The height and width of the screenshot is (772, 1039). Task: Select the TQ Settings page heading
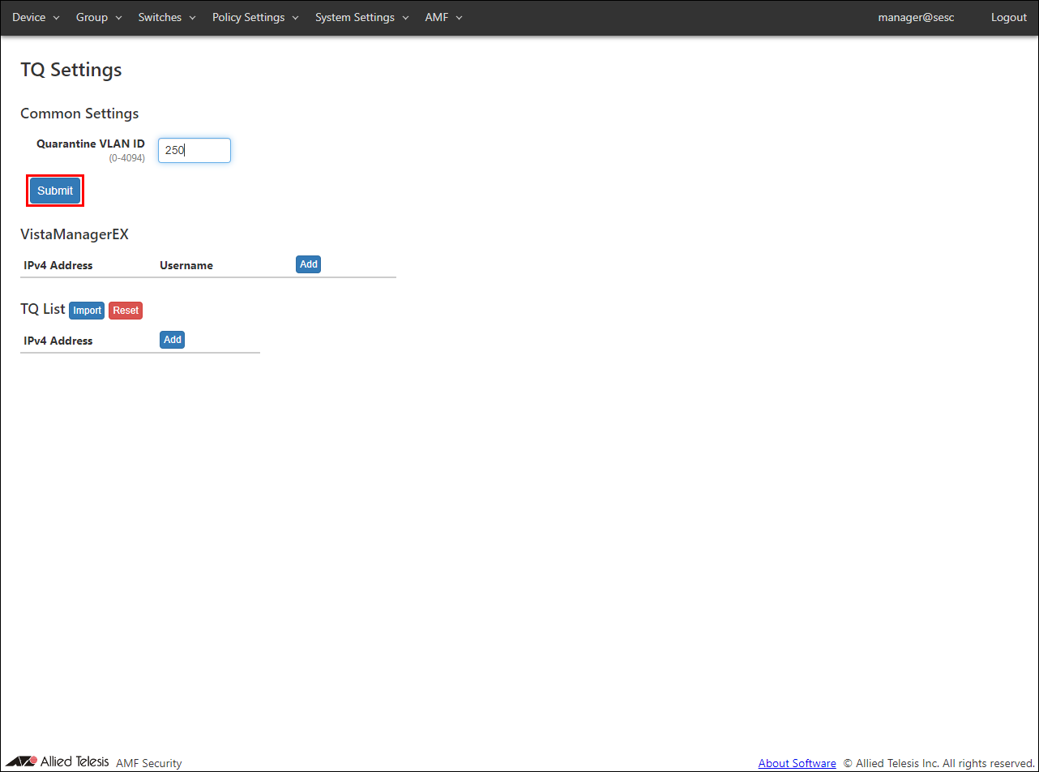71,70
